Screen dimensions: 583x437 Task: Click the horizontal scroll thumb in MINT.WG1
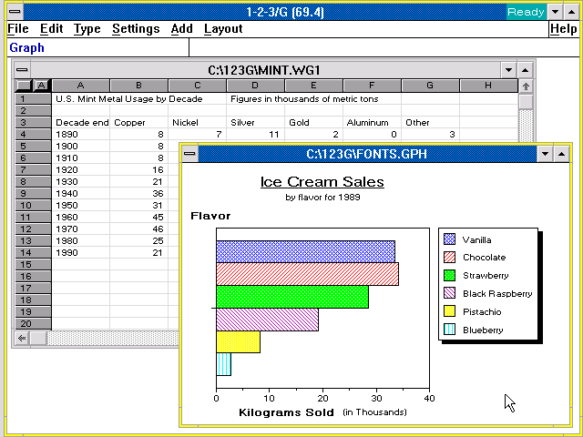point(38,338)
